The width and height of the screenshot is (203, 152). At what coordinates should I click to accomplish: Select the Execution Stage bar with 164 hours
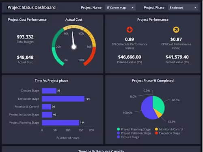pyautogui.click(x=63, y=98)
